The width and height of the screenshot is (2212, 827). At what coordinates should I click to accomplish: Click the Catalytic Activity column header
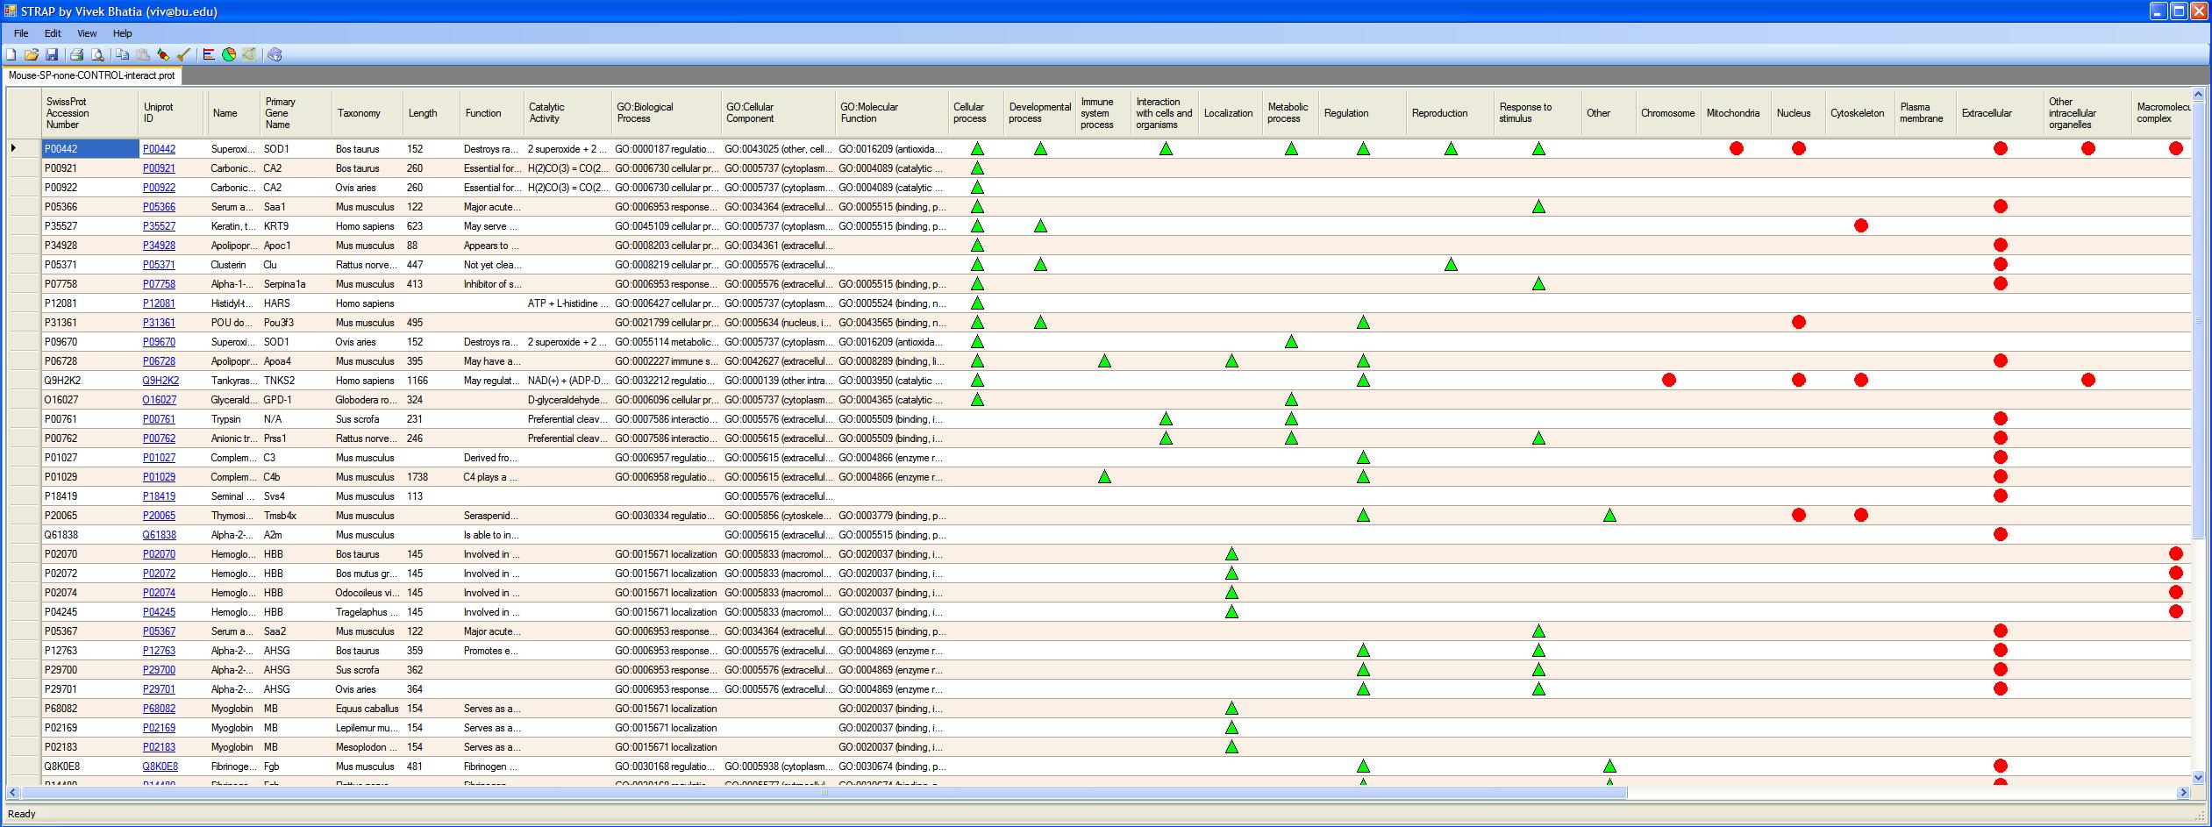tap(567, 113)
